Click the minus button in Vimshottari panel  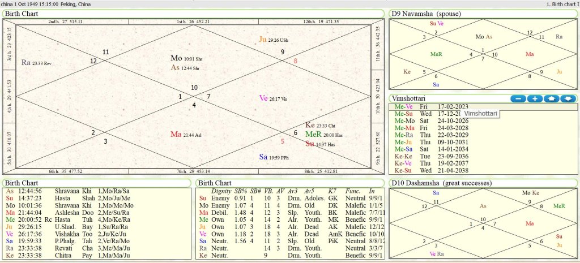[518, 98]
